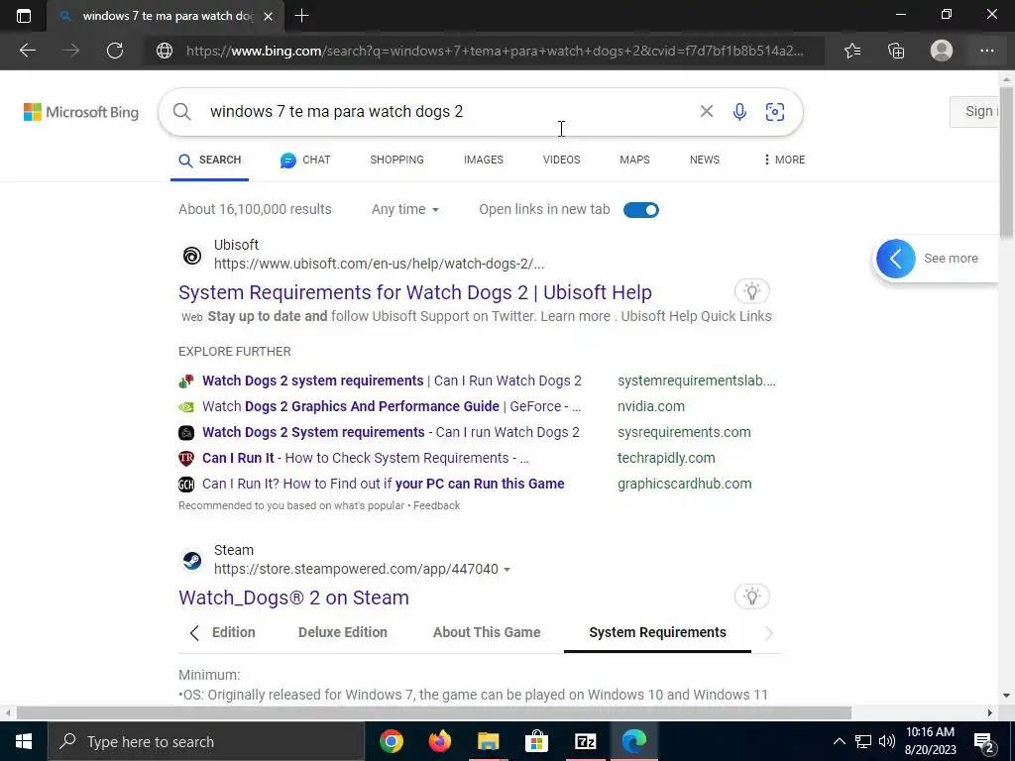
Task: Click the browser address bar
Action: pos(495,51)
